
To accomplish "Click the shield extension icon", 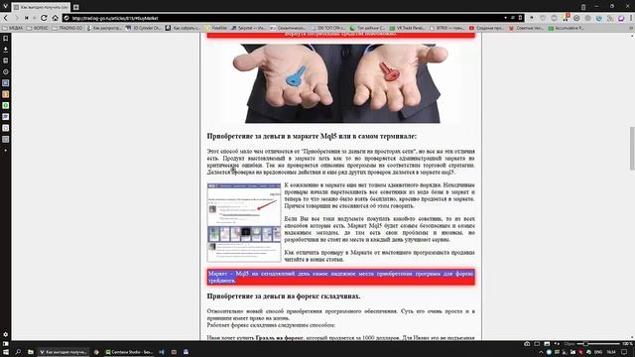I will coord(543,18).
